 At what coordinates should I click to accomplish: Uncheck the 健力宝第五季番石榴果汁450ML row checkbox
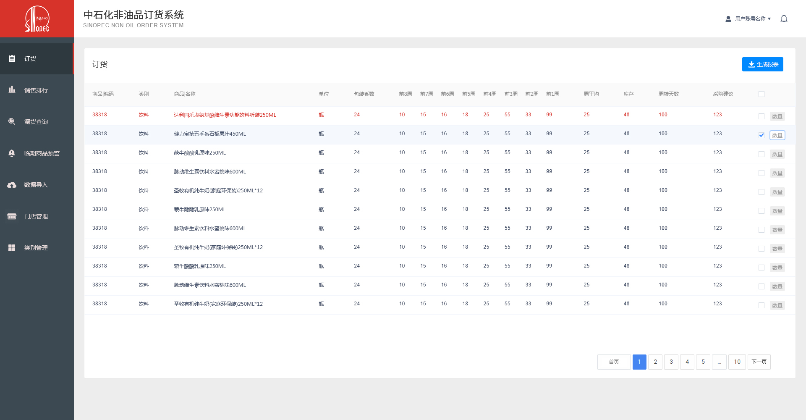coord(761,135)
